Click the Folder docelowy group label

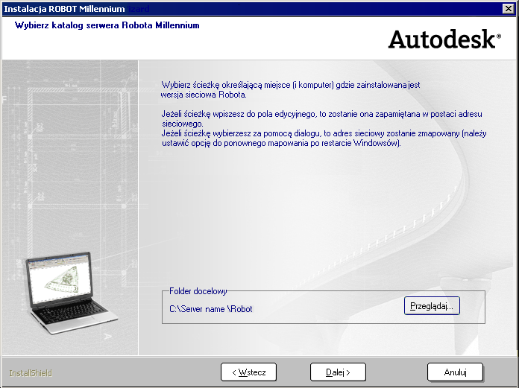tap(198, 291)
